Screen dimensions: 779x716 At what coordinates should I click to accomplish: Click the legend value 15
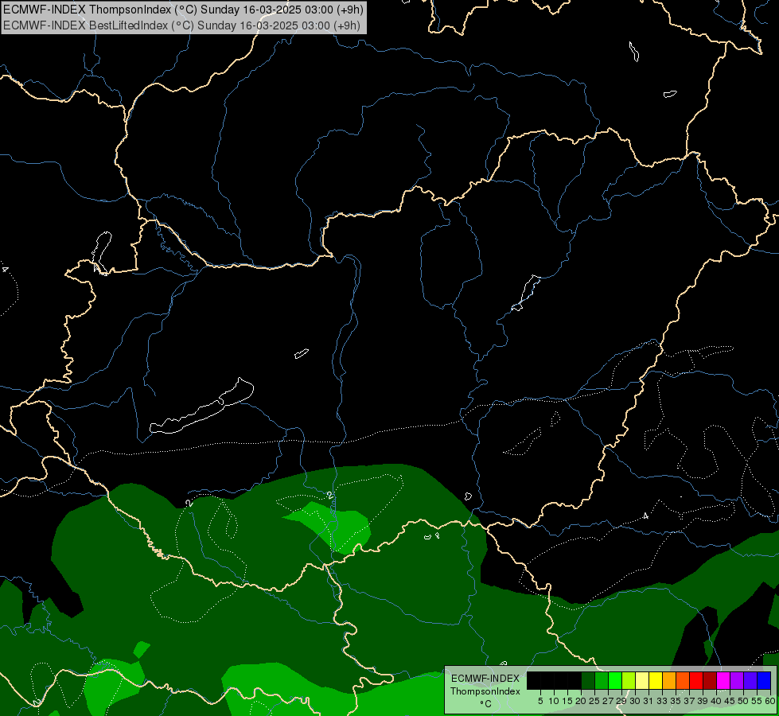567,701
